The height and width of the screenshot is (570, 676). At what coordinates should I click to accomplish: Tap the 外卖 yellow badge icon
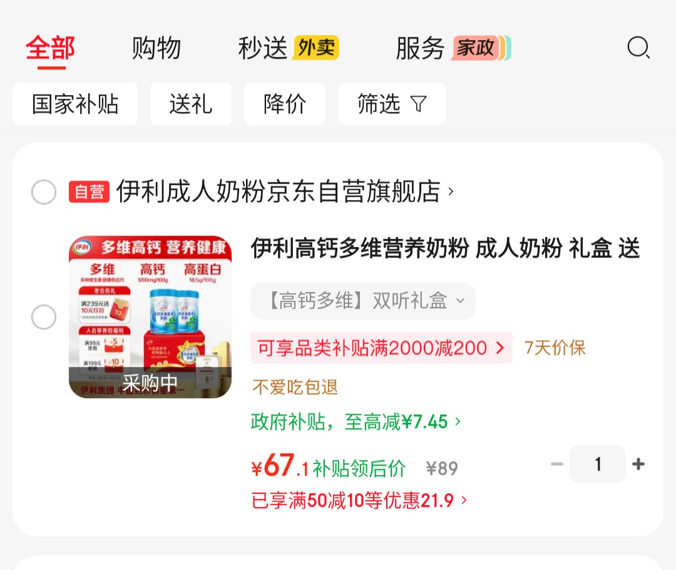click(317, 47)
